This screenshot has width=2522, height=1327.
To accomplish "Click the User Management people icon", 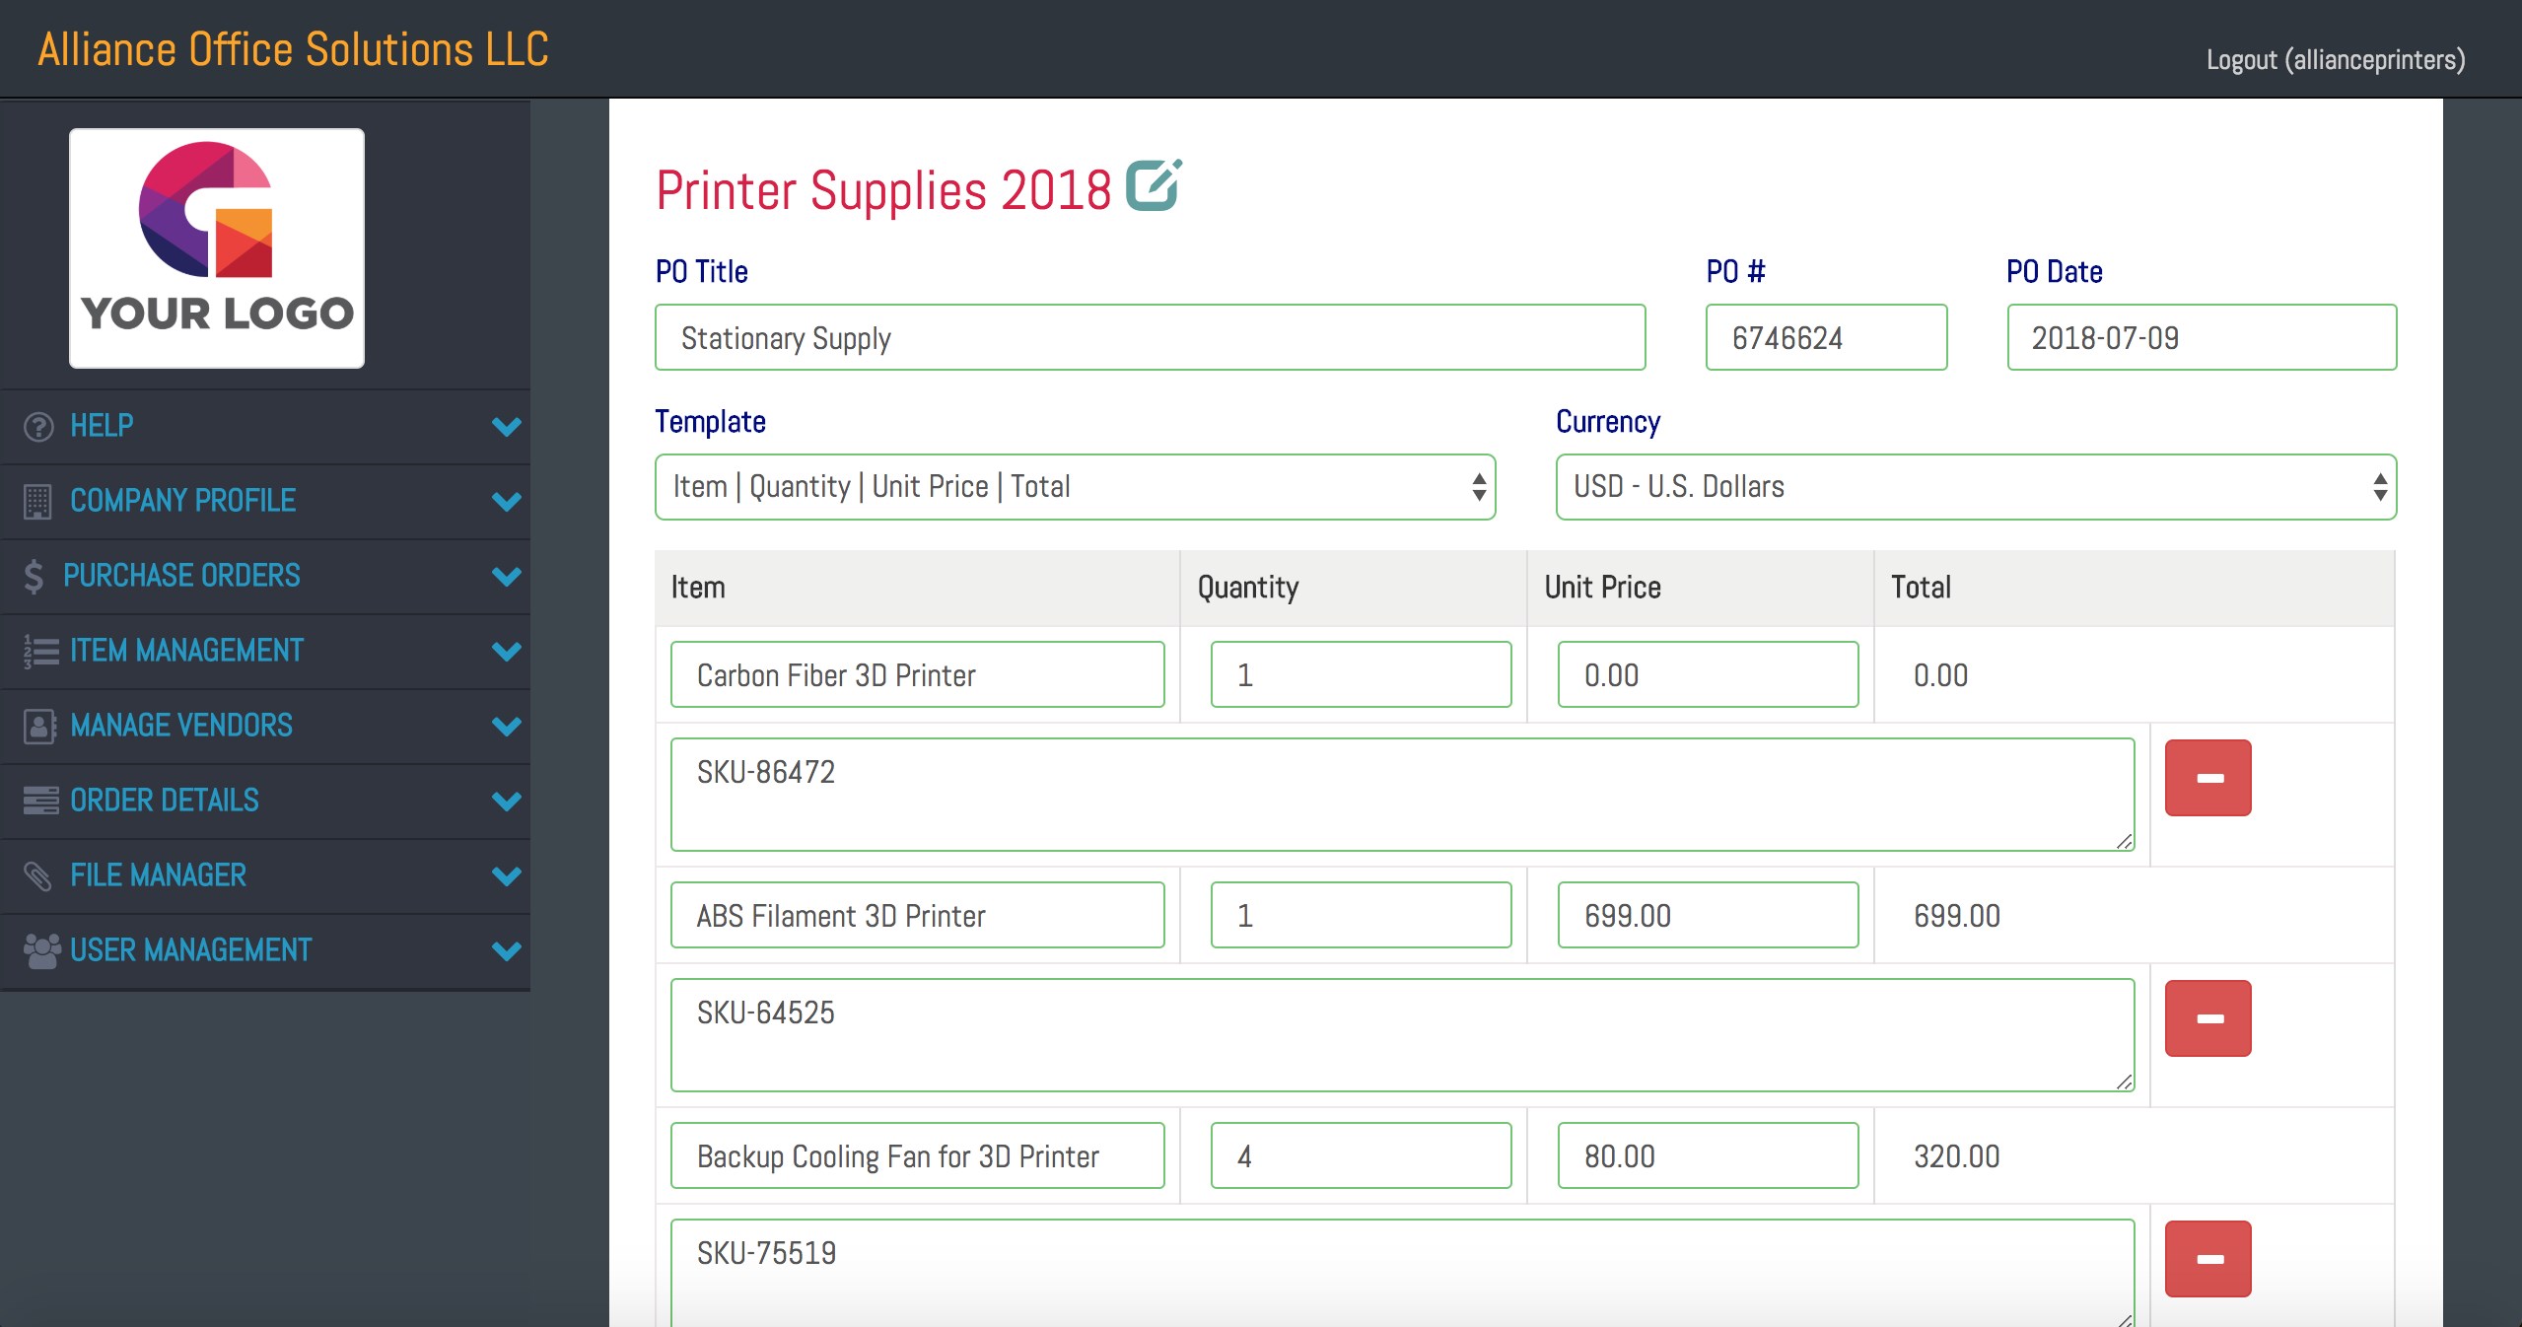I will (x=41, y=950).
